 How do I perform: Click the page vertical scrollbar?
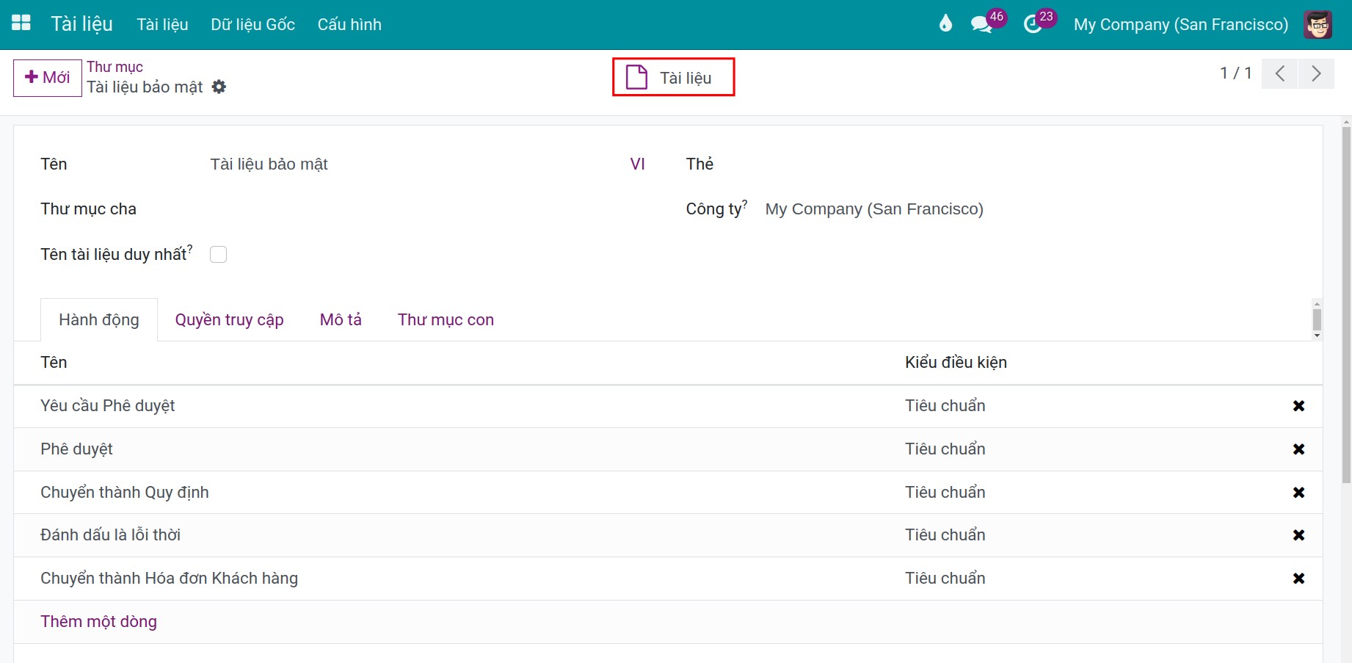pyautogui.click(x=1346, y=305)
